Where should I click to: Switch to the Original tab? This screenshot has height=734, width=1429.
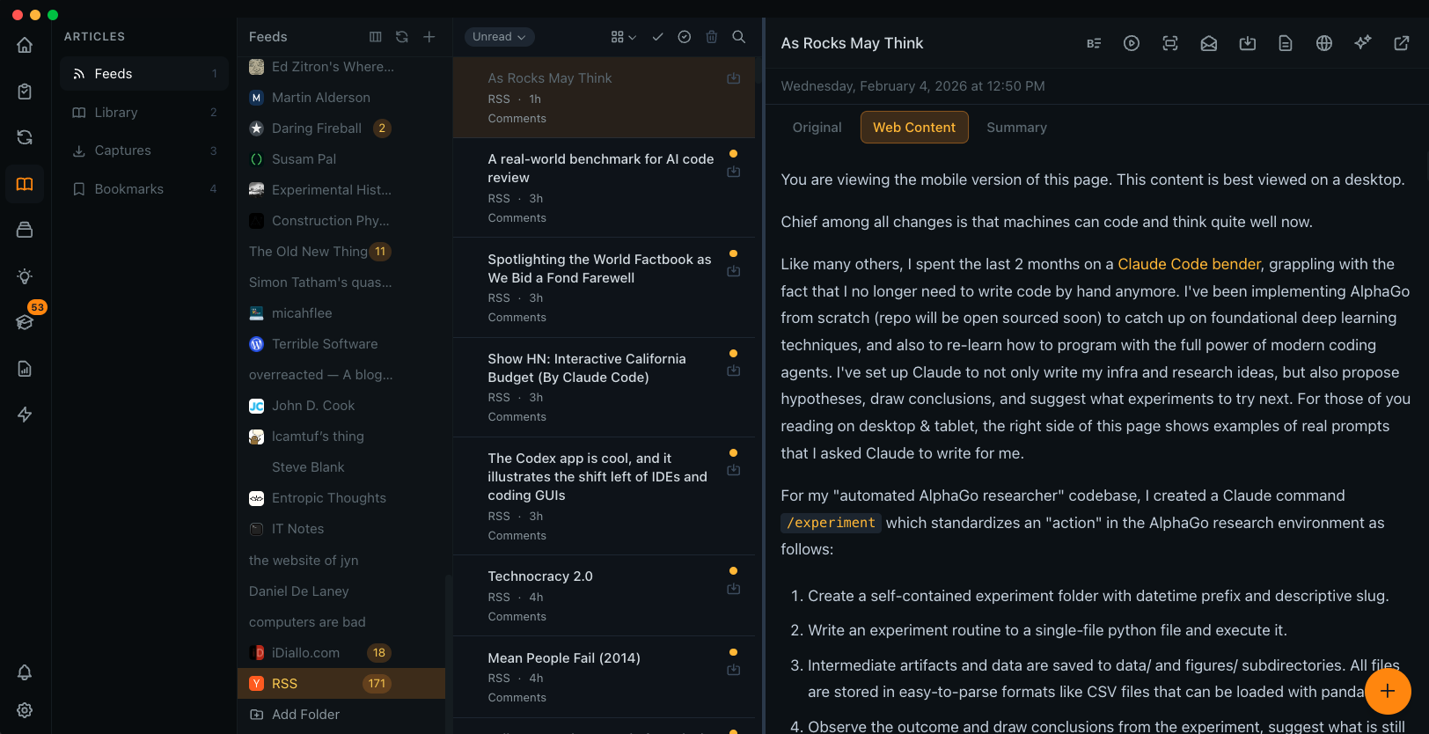pos(817,128)
